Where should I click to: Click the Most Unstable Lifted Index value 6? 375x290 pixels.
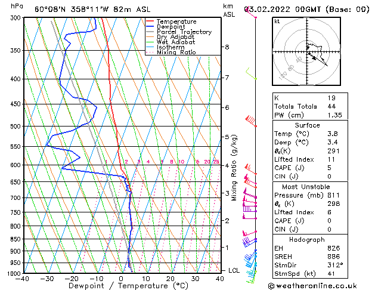point(330,212)
